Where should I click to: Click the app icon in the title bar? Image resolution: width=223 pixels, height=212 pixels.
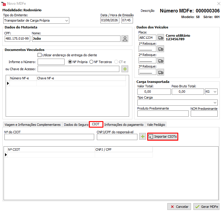pyautogui.click(x=4, y=4)
